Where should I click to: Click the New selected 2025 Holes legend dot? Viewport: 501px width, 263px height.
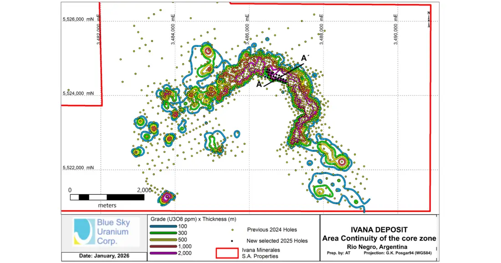coord(232,241)
